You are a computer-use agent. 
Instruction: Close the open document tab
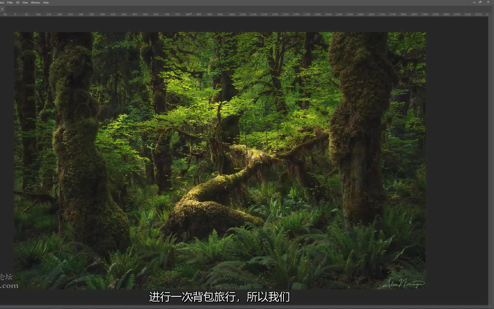pyautogui.click(x=2, y=9)
